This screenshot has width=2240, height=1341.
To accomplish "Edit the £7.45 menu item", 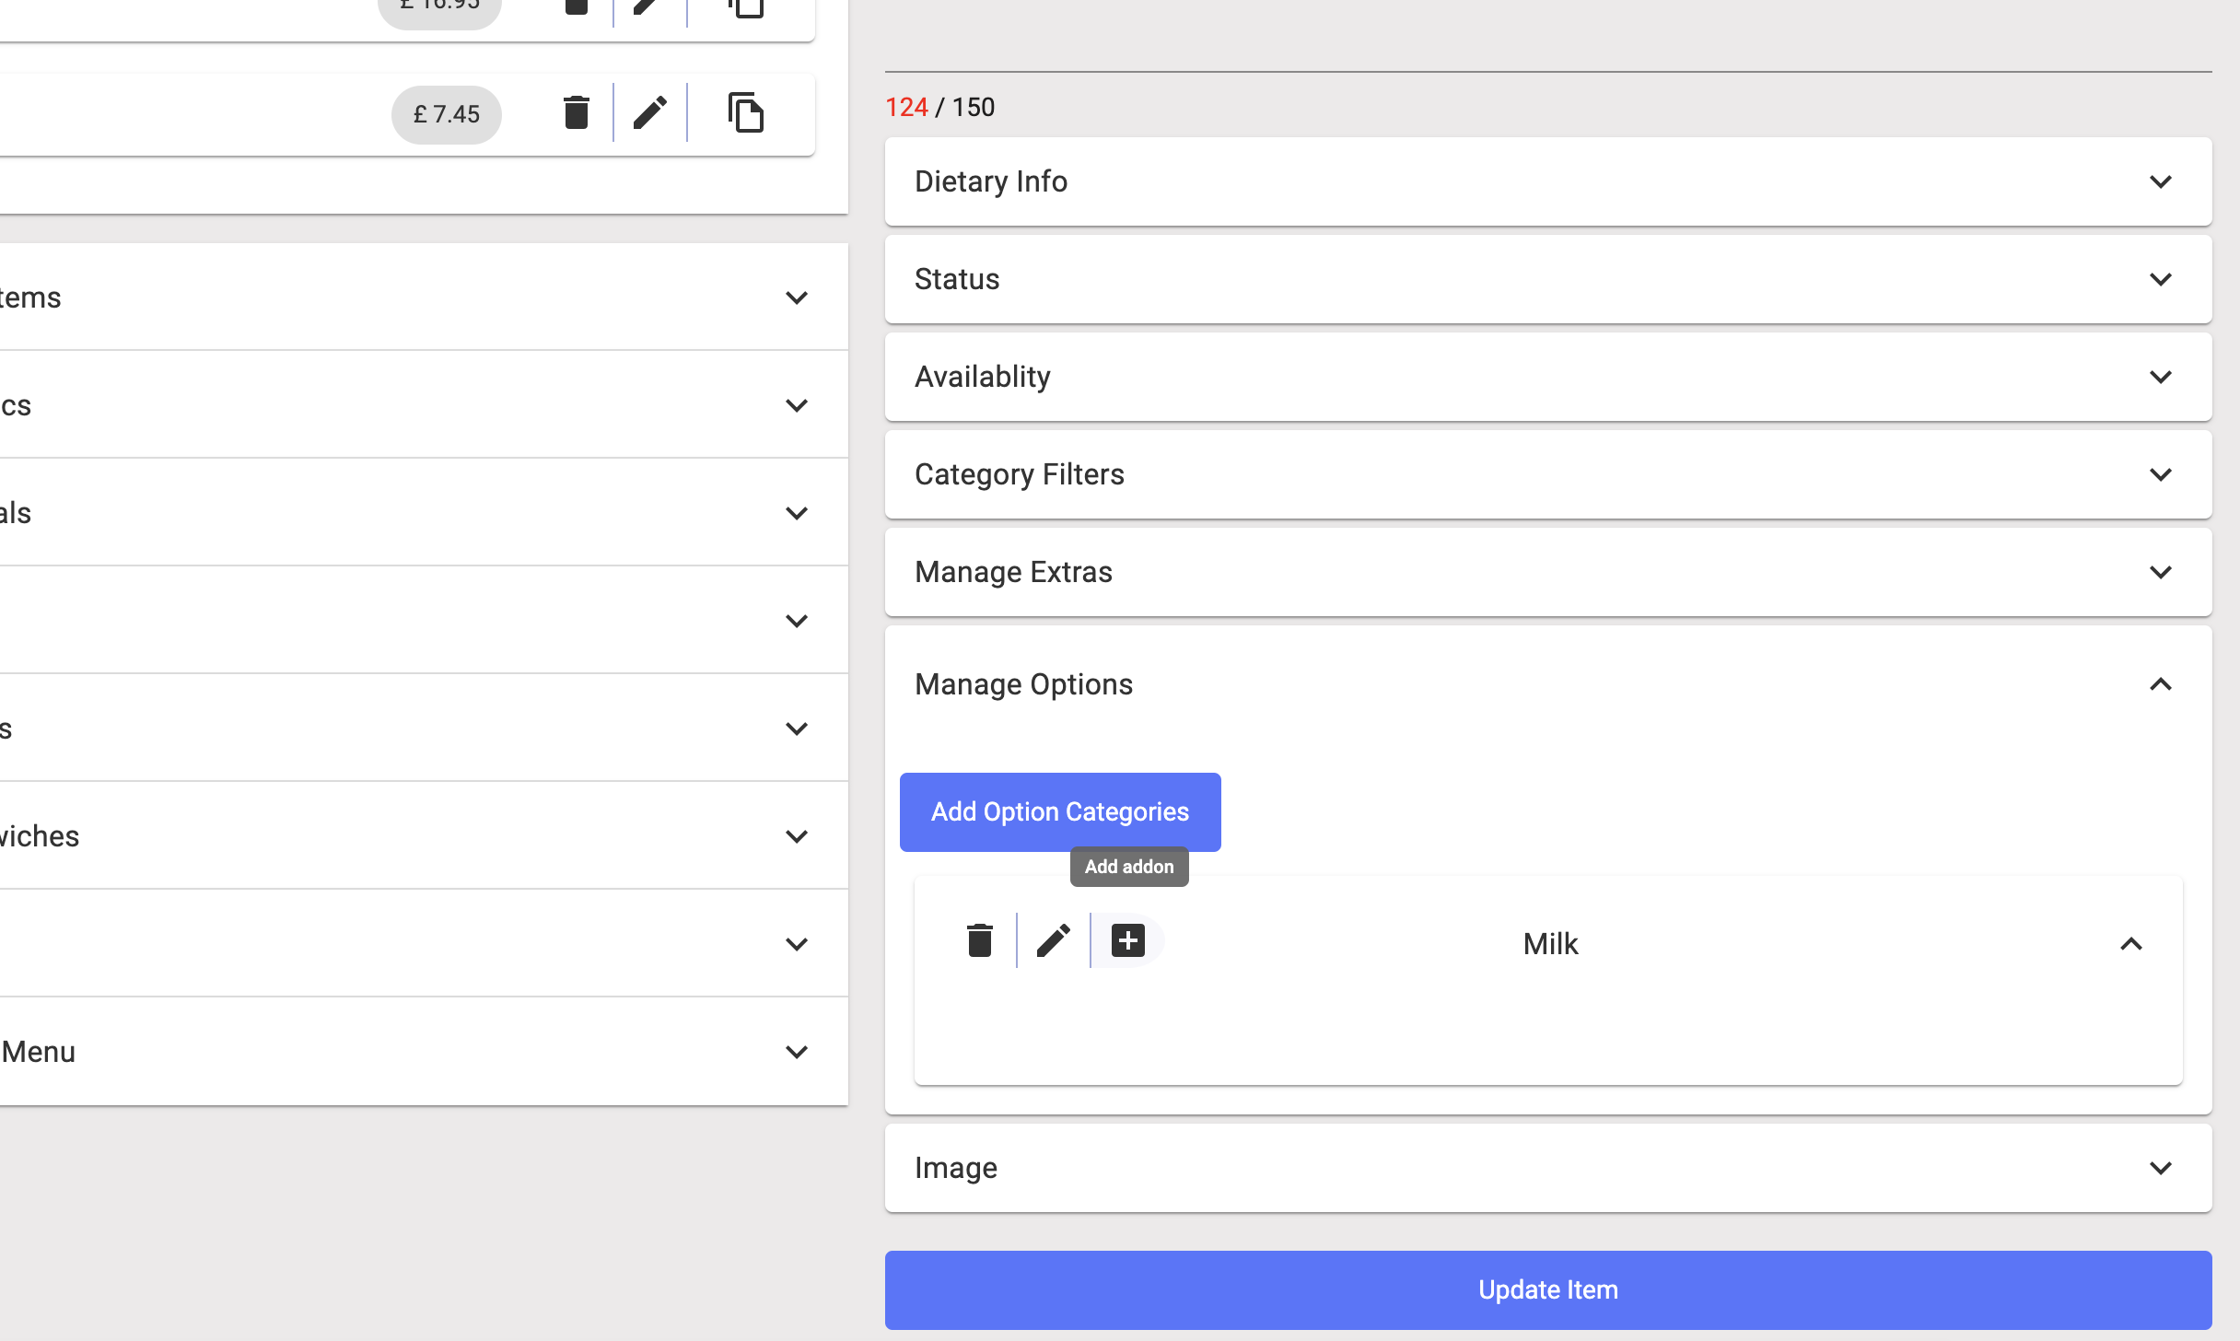I will click(650, 113).
